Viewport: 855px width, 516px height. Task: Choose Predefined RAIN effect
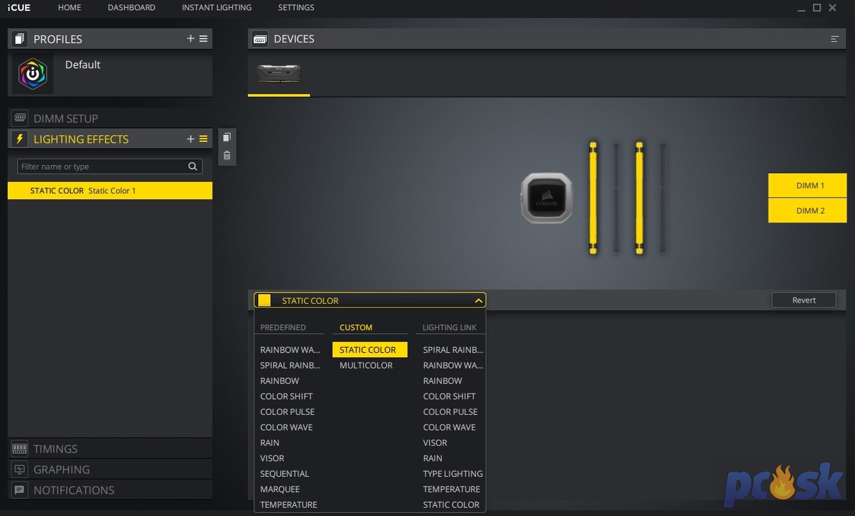click(x=269, y=442)
